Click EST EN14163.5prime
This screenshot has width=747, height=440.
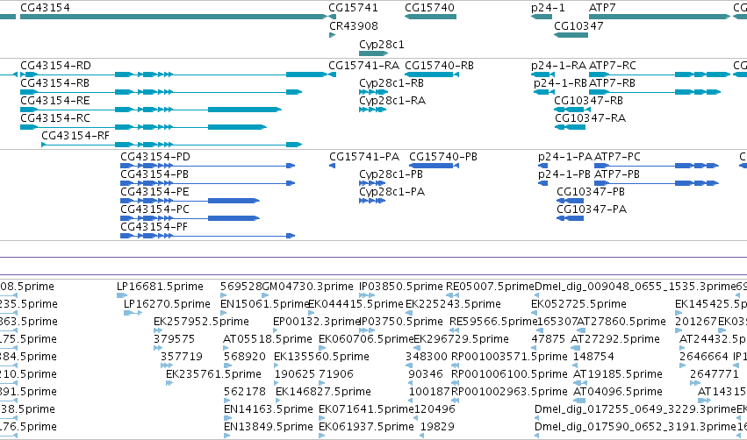click(x=269, y=409)
